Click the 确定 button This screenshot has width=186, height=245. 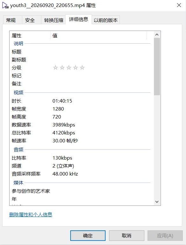[88, 235]
